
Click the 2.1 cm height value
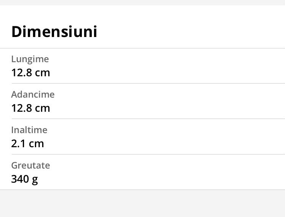27,143
